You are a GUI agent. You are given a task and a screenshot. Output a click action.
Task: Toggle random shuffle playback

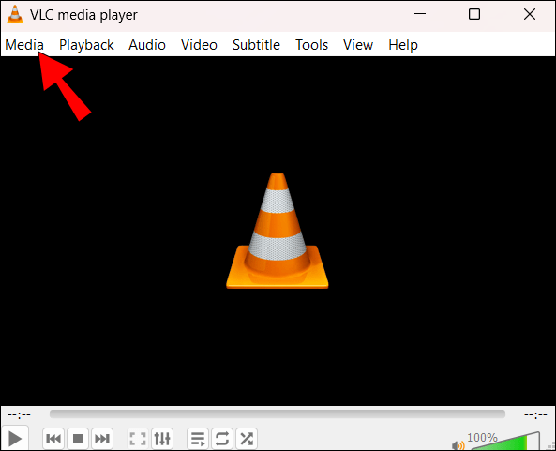pyautogui.click(x=247, y=439)
